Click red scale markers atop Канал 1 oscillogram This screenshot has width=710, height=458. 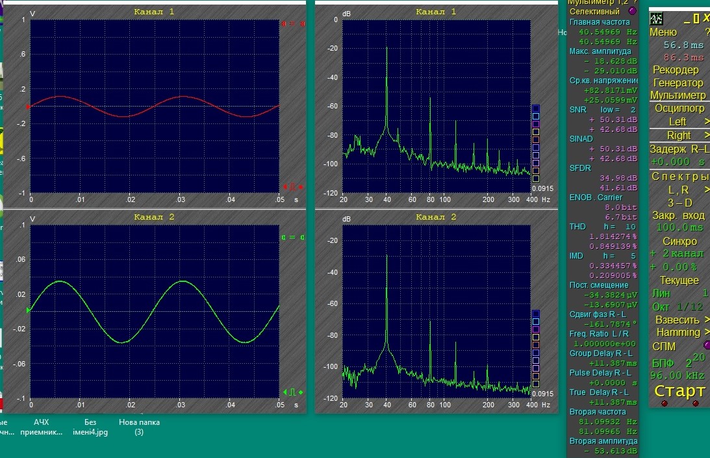coord(293,23)
